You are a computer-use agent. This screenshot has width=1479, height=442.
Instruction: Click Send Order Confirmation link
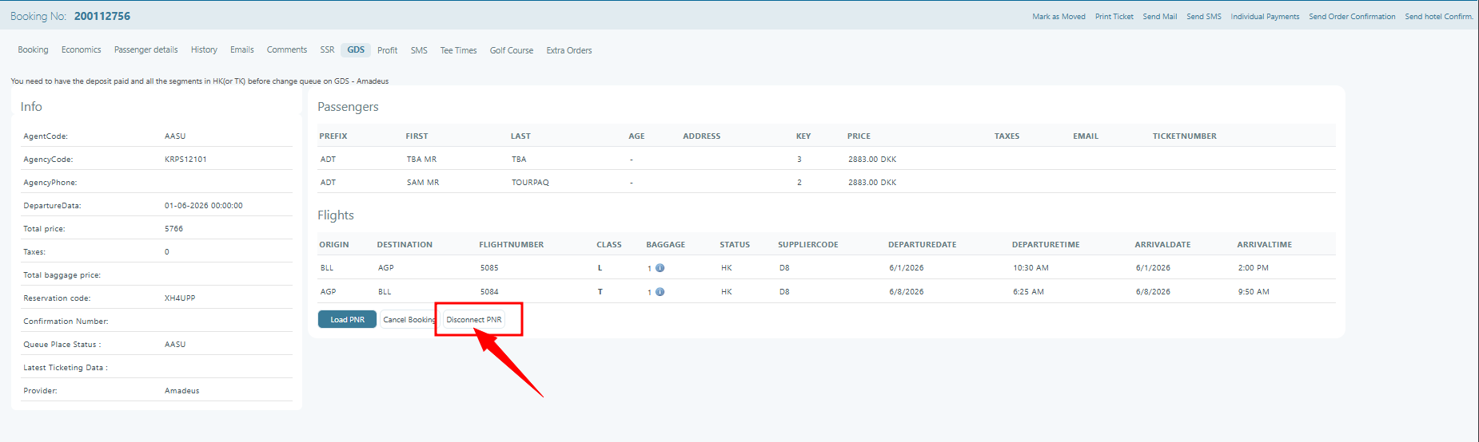(1352, 17)
